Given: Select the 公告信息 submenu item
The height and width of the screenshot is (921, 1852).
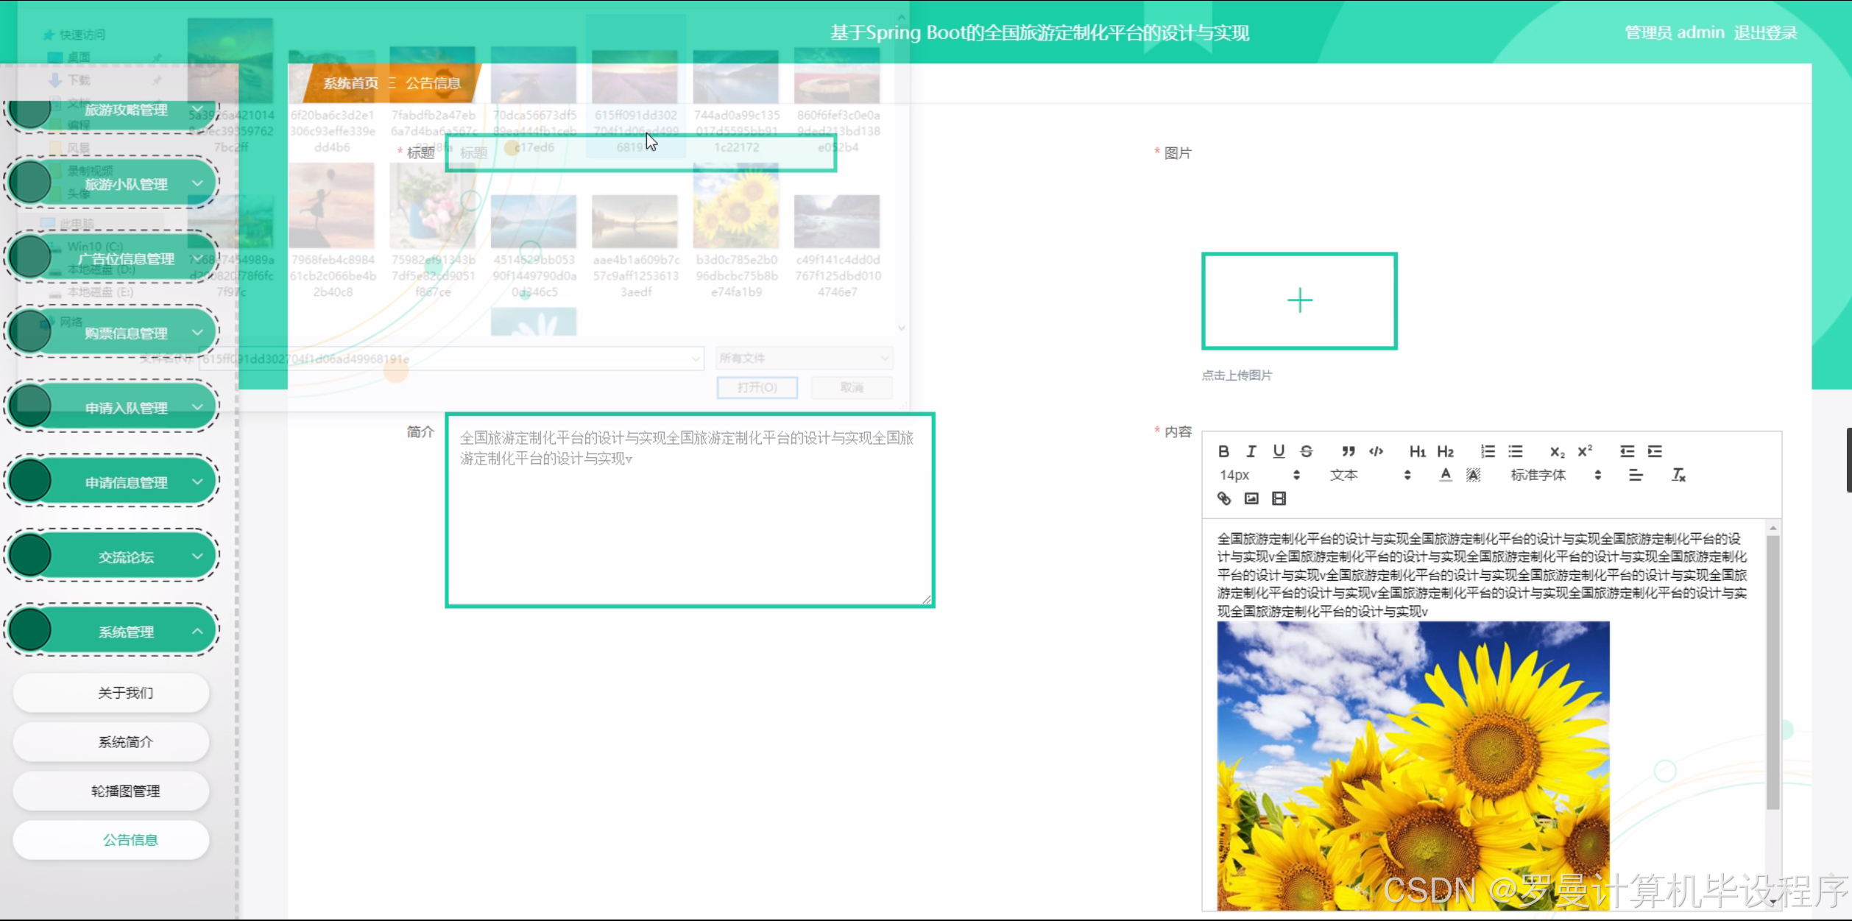Looking at the screenshot, I should pyautogui.click(x=111, y=840).
